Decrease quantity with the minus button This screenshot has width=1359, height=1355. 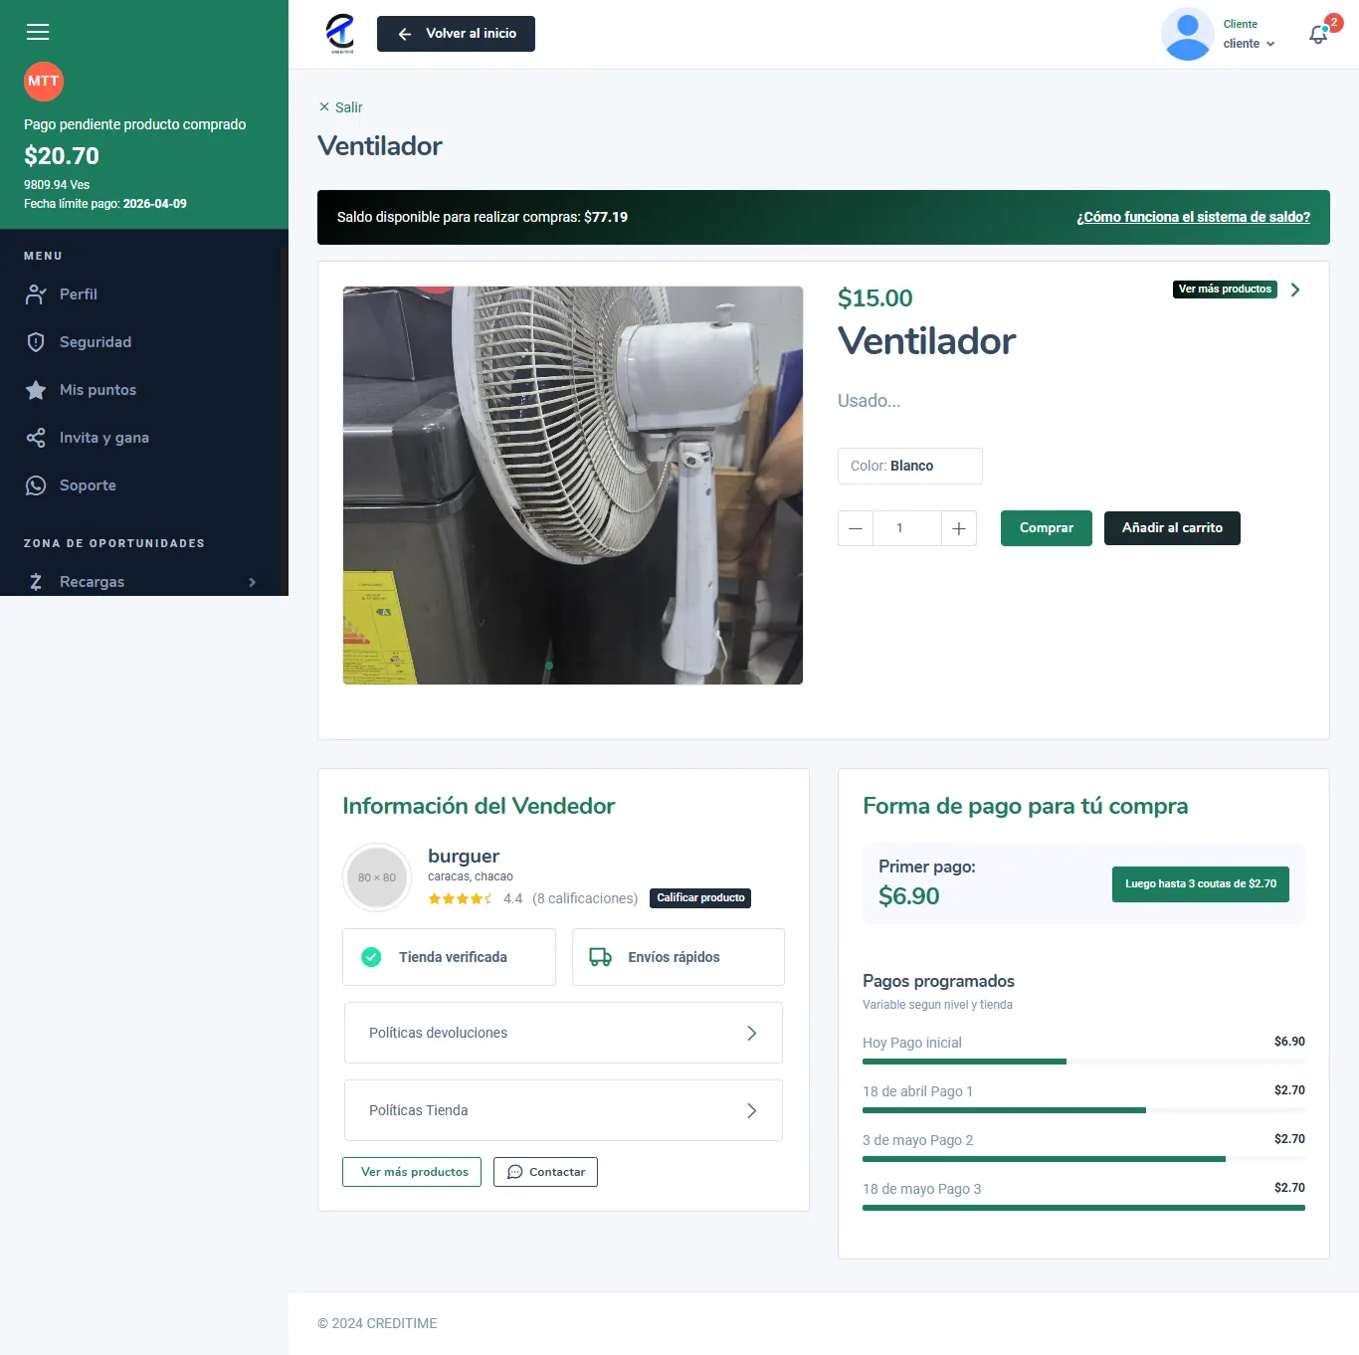[856, 528]
